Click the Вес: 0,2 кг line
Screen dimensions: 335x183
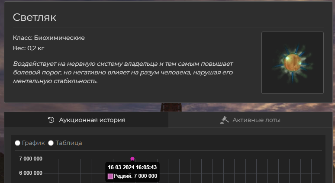[x=29, y=48]
